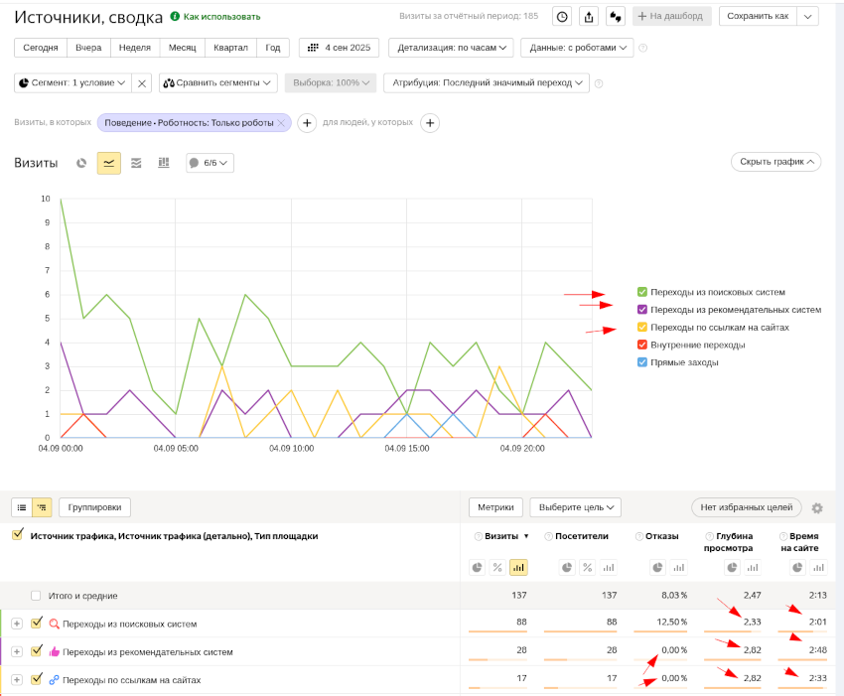Expand row Переходы из поисковых систем

[x=17, y=624]
